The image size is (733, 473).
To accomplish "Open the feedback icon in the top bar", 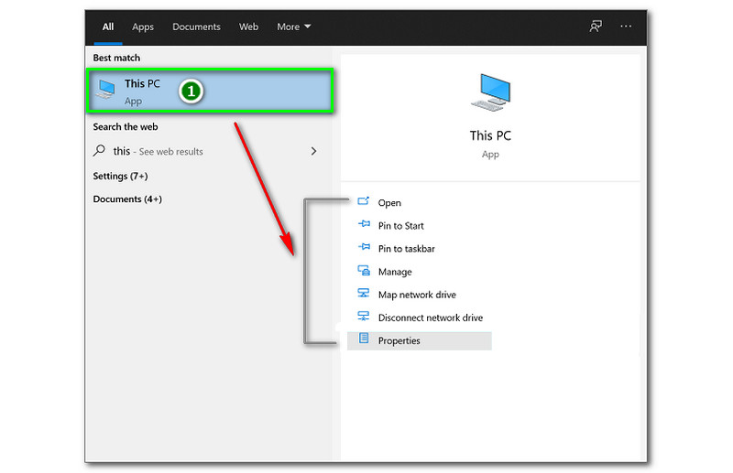I will (596, 27).
